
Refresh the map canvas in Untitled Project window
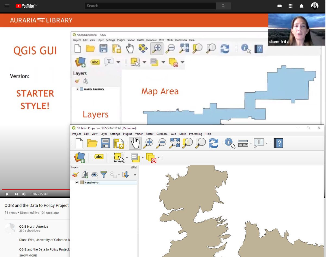click(x=214, y=143)
